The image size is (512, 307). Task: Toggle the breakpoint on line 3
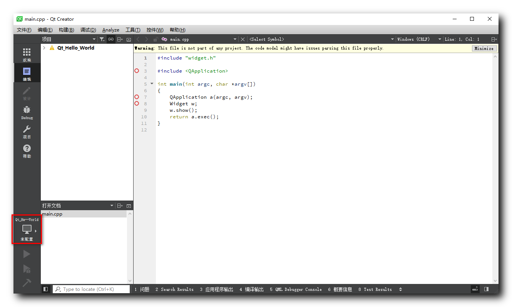(x=137, y=71)
